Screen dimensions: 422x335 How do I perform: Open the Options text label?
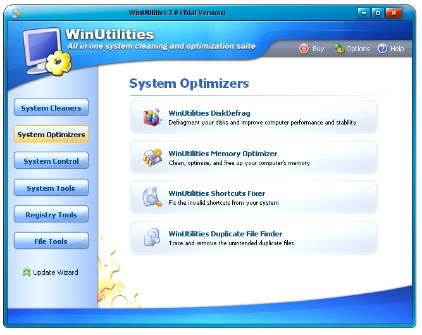[x=358, y=49]
